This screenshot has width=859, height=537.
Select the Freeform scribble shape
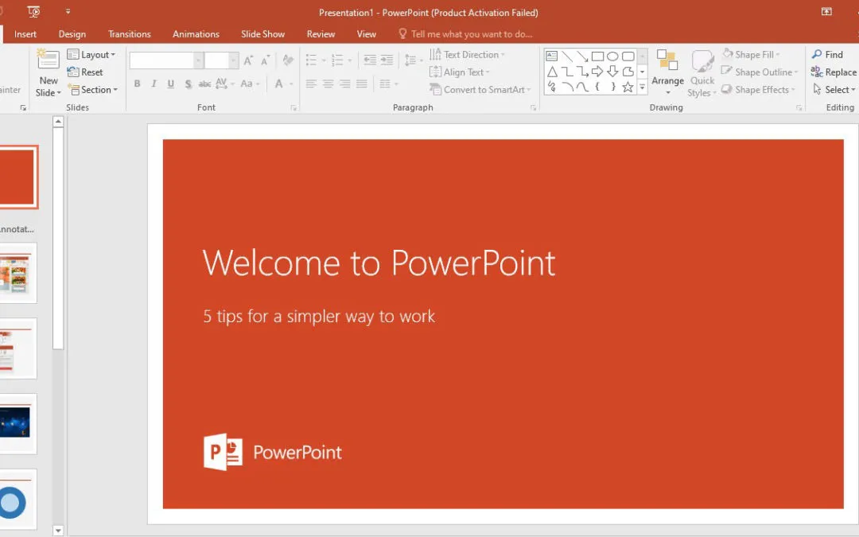552,87
